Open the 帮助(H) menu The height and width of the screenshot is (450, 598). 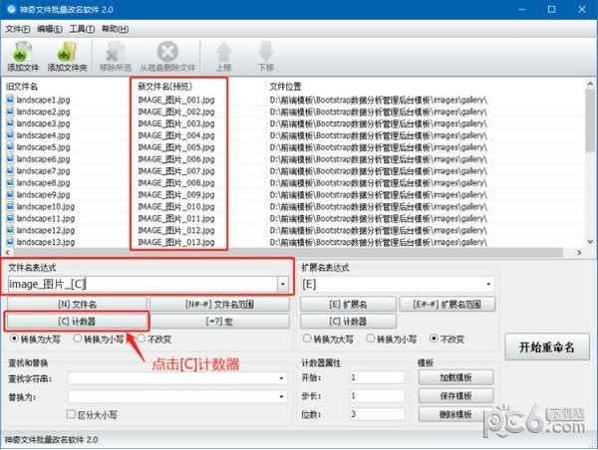pos(115,29)
